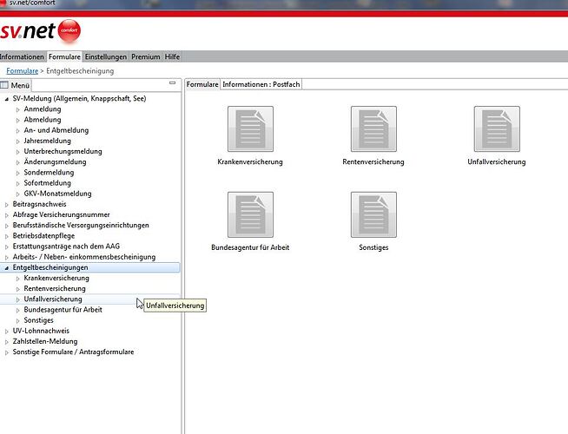Viewport: 568px width, 434px height.
Task: Expand the Betriebsdatenpflege tree node
Action: click(x=7, y=236)
